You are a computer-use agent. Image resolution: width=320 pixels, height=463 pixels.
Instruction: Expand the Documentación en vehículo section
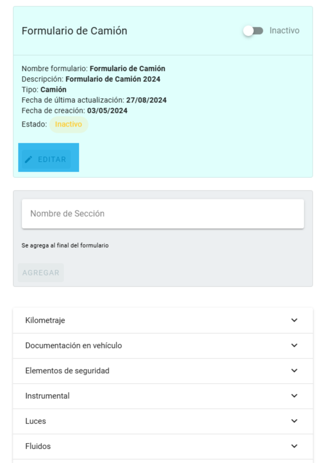pos(157,345)
